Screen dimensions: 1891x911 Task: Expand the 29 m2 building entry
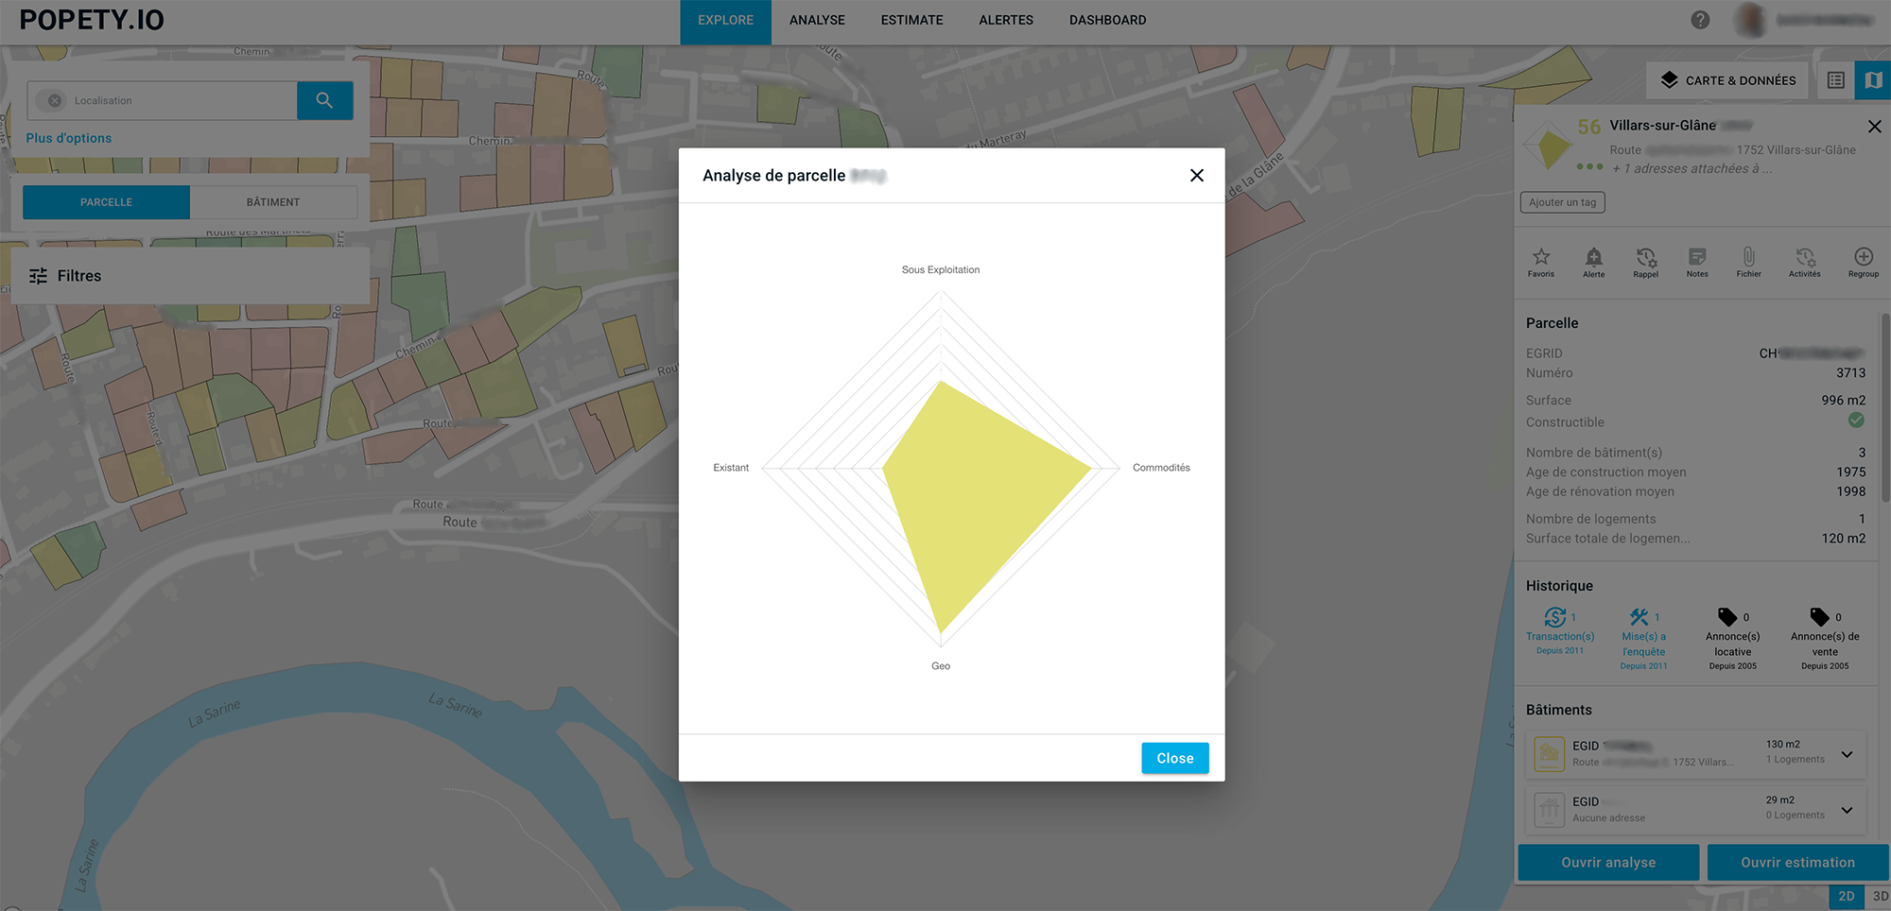pyautogui.click(x=1847, y=810)
